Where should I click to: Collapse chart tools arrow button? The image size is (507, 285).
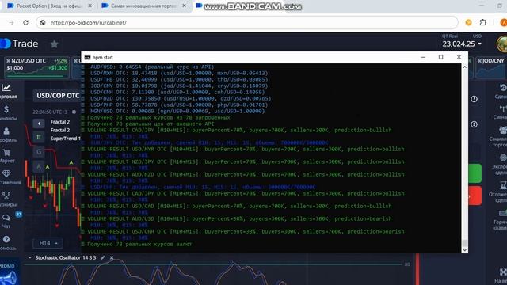click(x=39, y=123)
